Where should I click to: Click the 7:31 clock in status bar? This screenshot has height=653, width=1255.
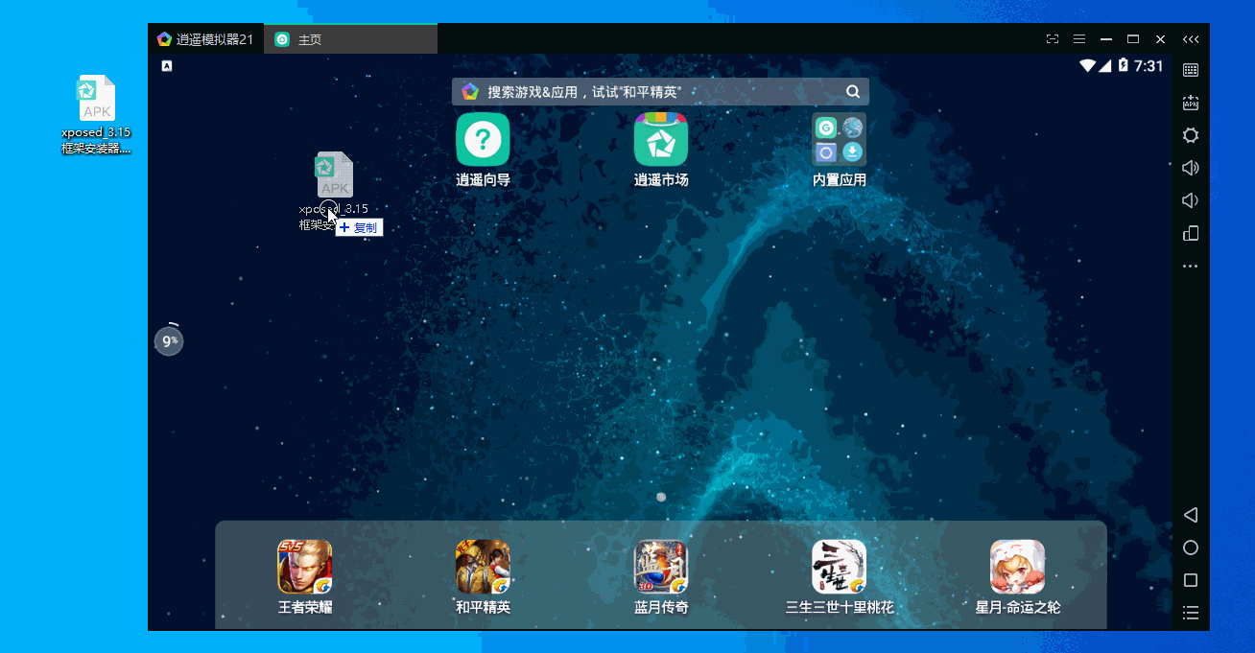point(1148,66)
